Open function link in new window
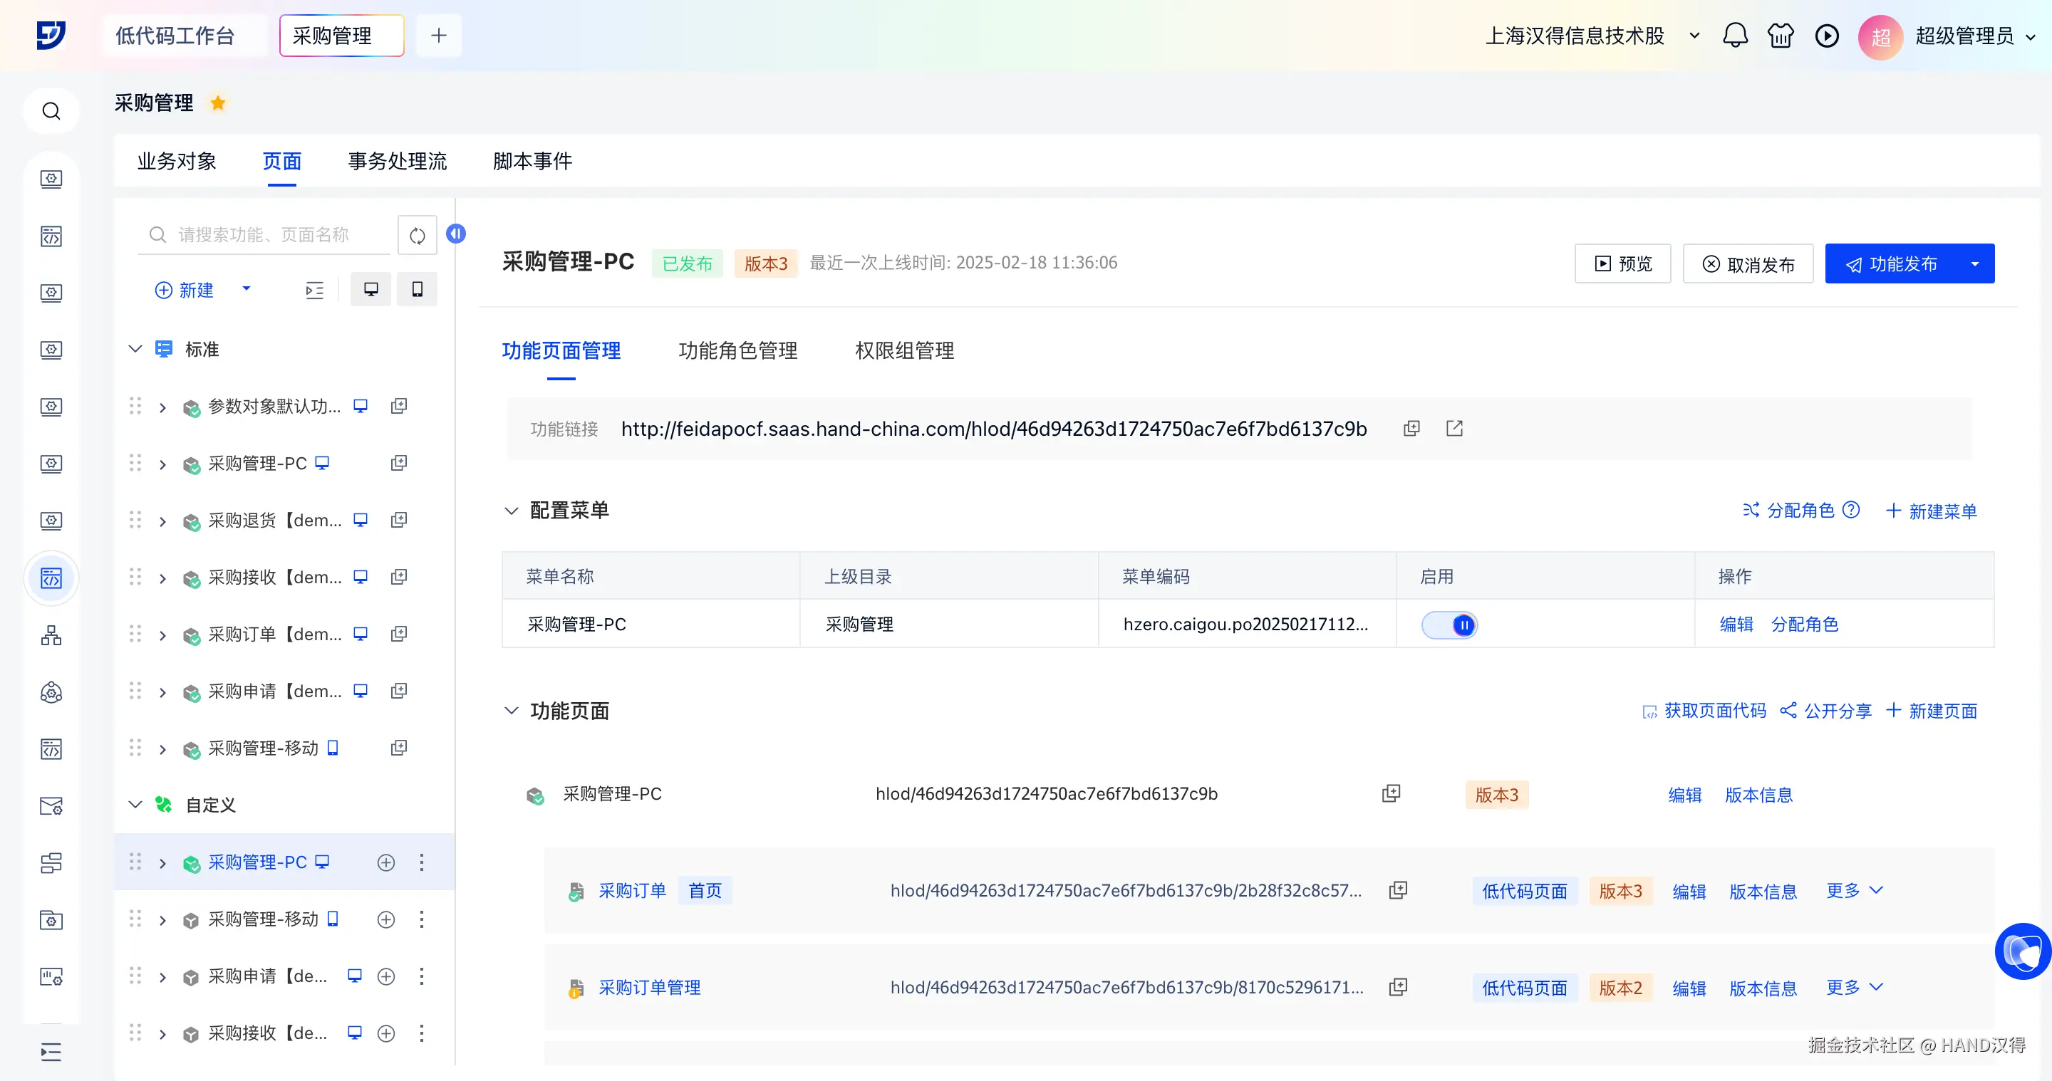The image size is (2052, 1081). pos(1453,428)
